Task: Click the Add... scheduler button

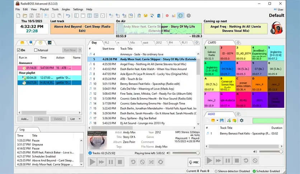Action: tap(25, 119)
